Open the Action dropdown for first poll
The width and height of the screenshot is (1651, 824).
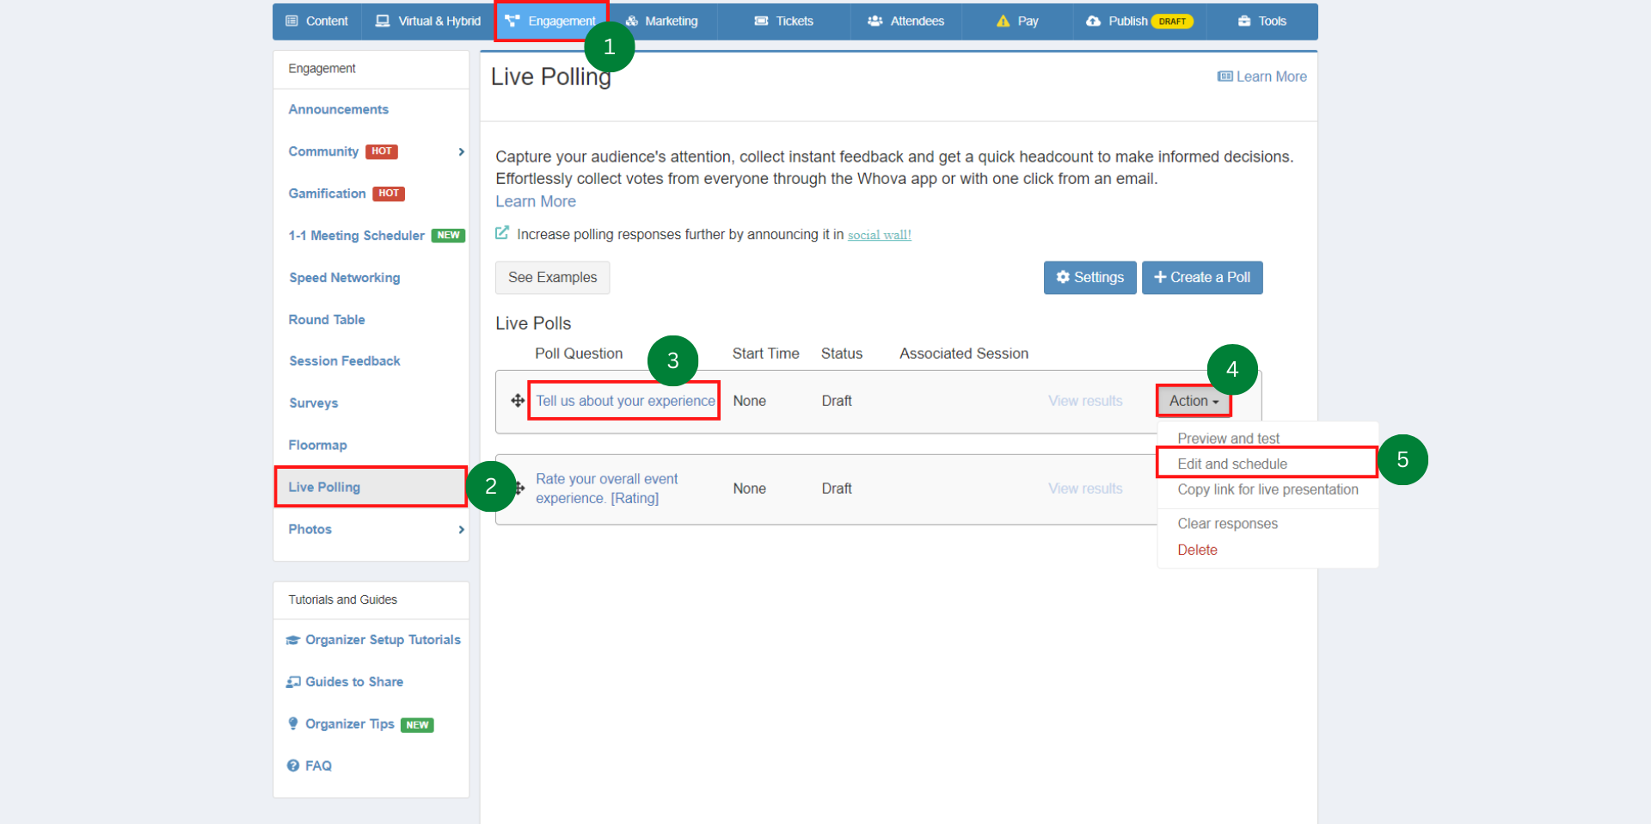pyautogui.click(x=1194, y=401)
